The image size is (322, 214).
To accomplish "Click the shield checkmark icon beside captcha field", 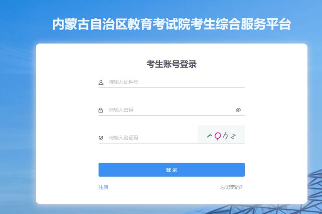I will pyautogui.click(x=101, y=138).
